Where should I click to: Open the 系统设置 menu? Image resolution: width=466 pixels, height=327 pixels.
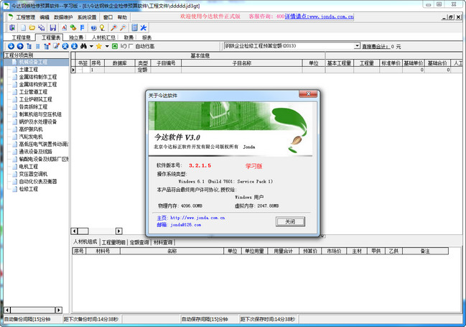87,17
